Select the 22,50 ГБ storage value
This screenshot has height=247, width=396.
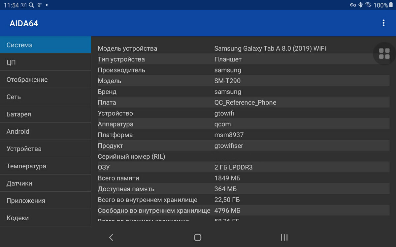click(227, 200)
